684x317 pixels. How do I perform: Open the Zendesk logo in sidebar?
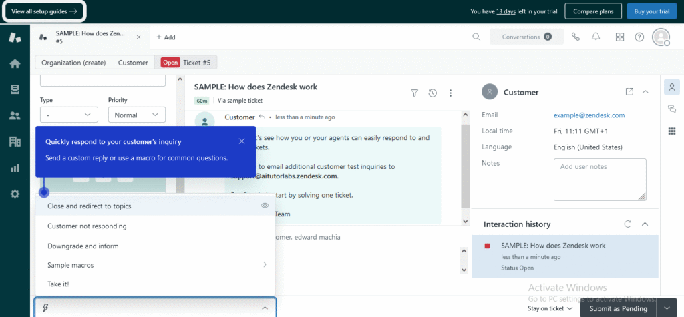pyautogui.click(x=15, y=37)
